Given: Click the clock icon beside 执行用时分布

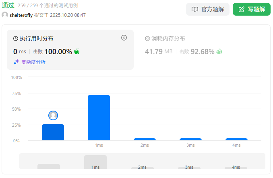Looking at the screenshot, I should click(x=16, y=38).
